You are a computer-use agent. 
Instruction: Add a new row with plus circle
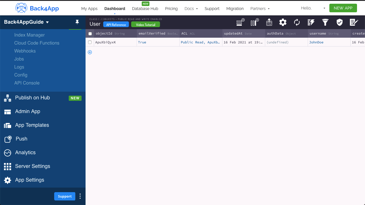[x=90, y=52]
